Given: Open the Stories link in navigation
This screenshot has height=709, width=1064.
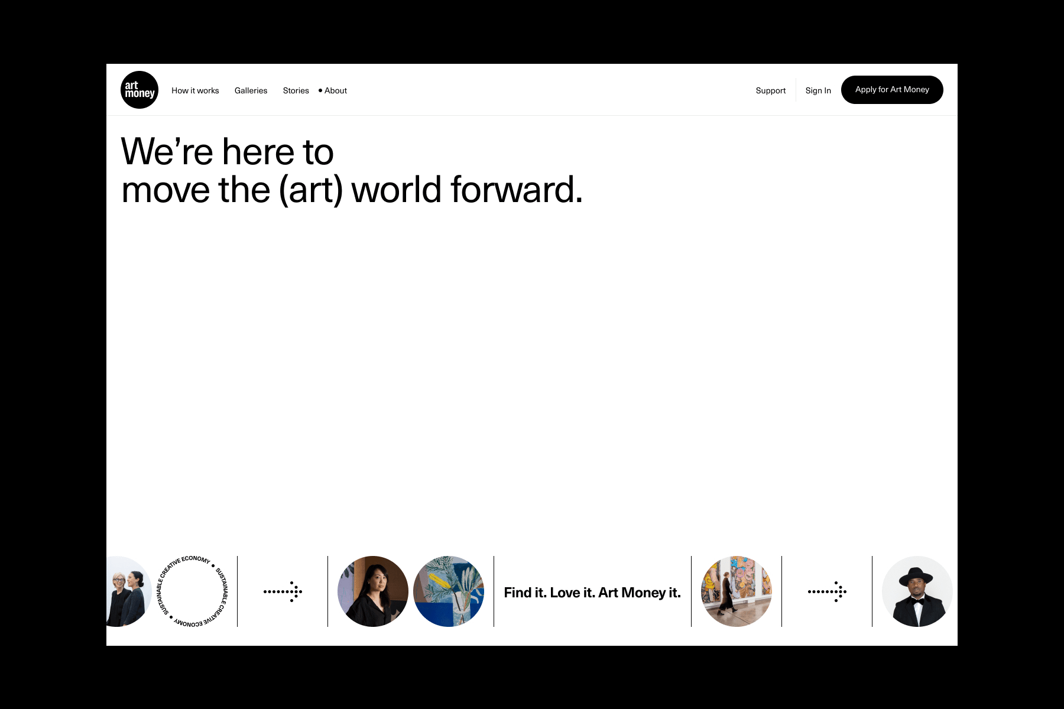Looking at the screenshot, I should pyautogui.click(x=296, y=90).
